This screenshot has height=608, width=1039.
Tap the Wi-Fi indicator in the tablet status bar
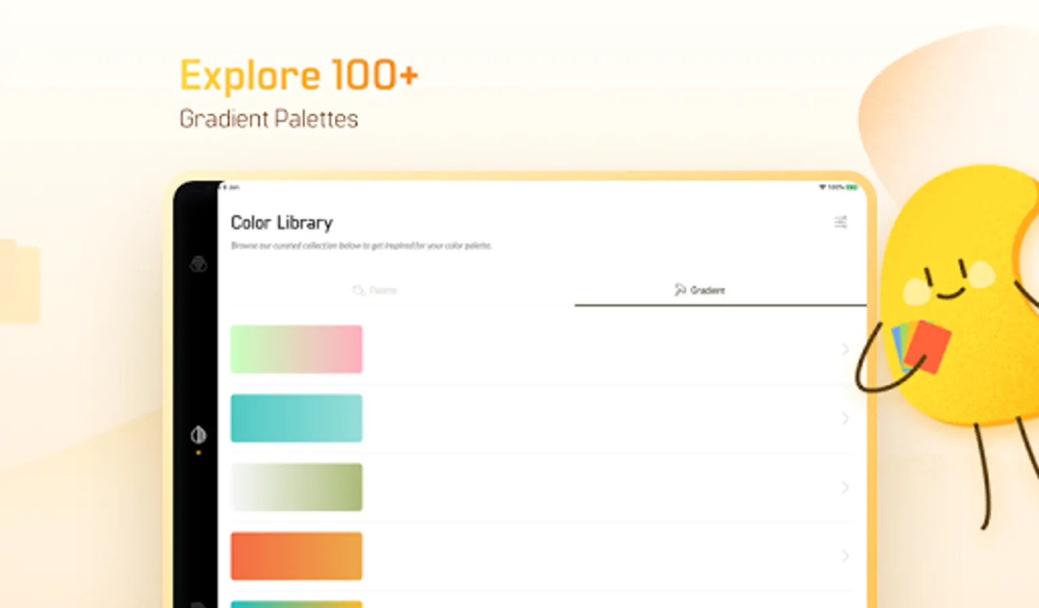pos(823,187)
